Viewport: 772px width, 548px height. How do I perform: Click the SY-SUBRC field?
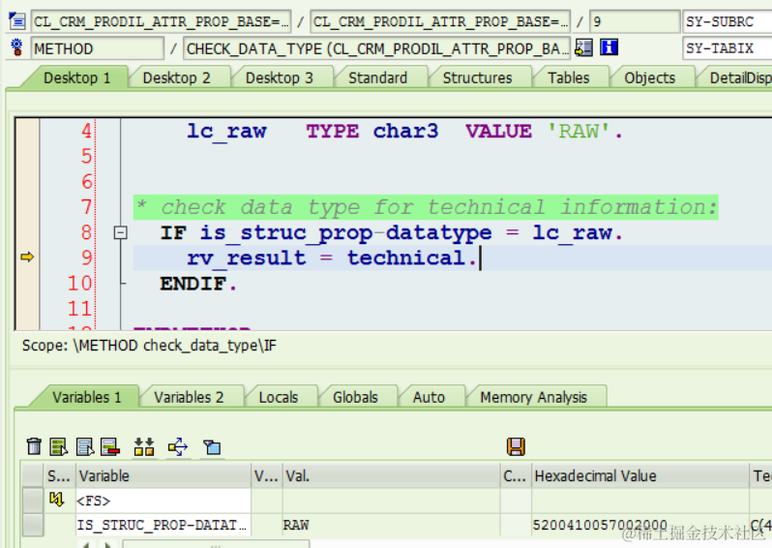[x=727, y=21]
